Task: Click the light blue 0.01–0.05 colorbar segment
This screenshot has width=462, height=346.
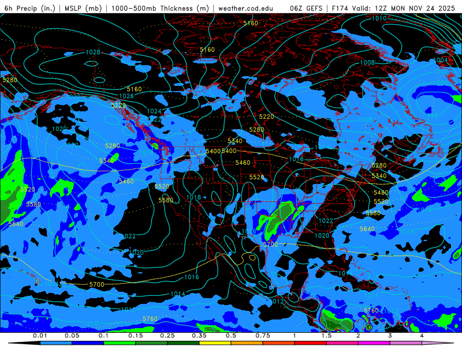Action: click(x=56, y=343)
